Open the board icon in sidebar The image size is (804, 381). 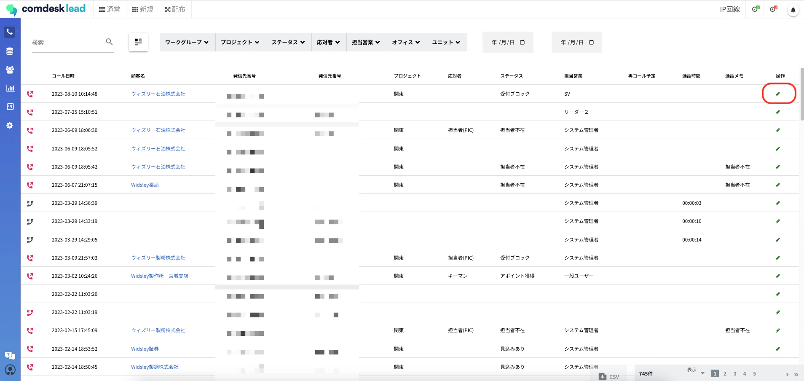tap(10, 107)
